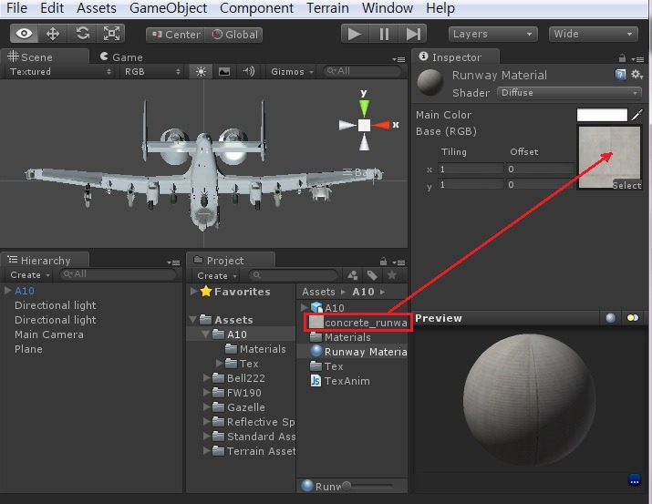Select the Move tool
Image resolution: width=652 pixels, height=504 pixels.
(x=53, y=34)
